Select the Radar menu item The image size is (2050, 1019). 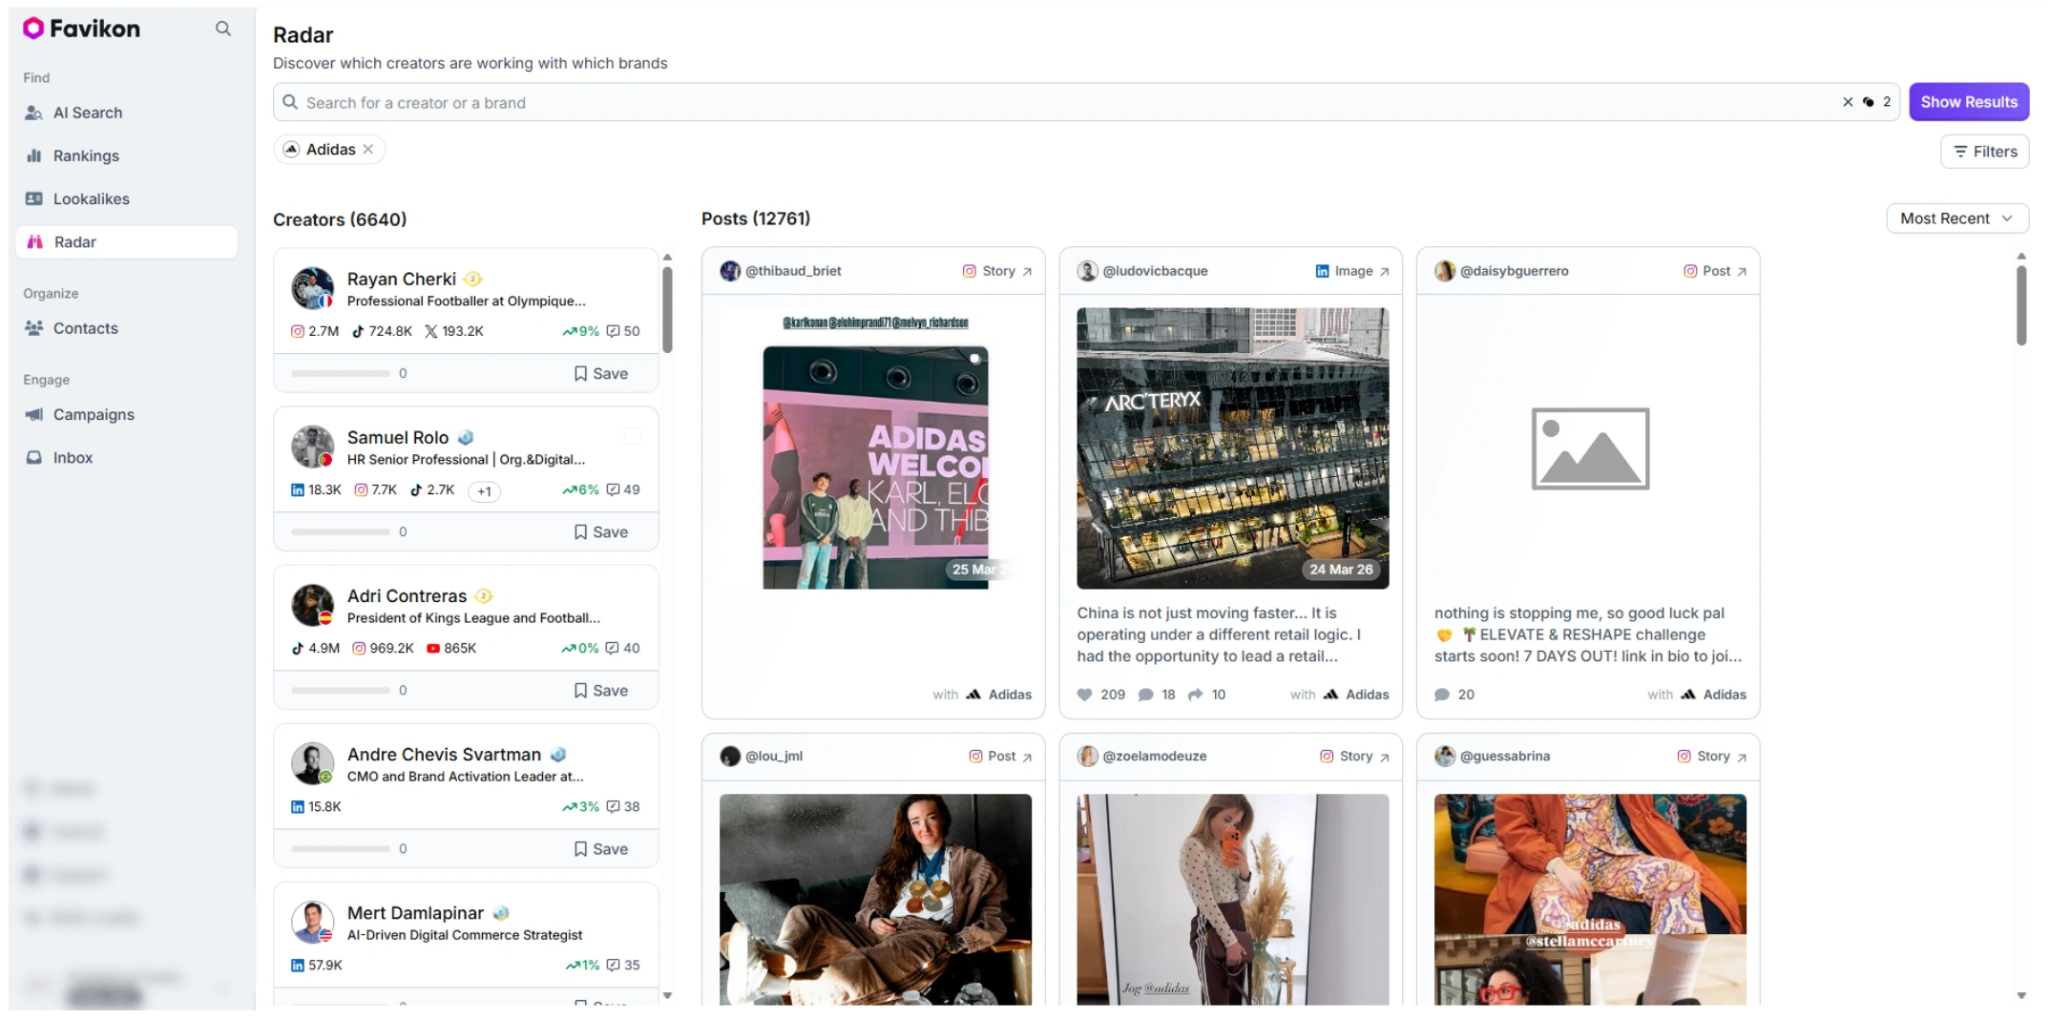tap(126, 242)
